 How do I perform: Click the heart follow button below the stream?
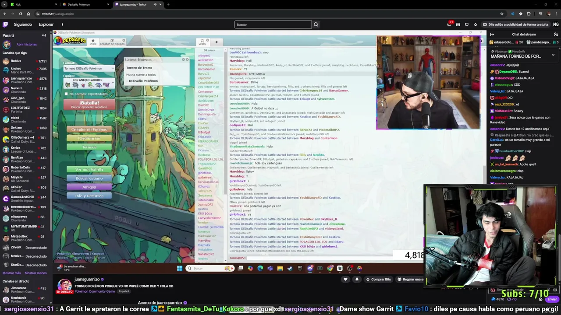(345, 279)
